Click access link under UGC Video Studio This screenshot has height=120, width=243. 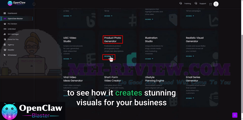67,59
